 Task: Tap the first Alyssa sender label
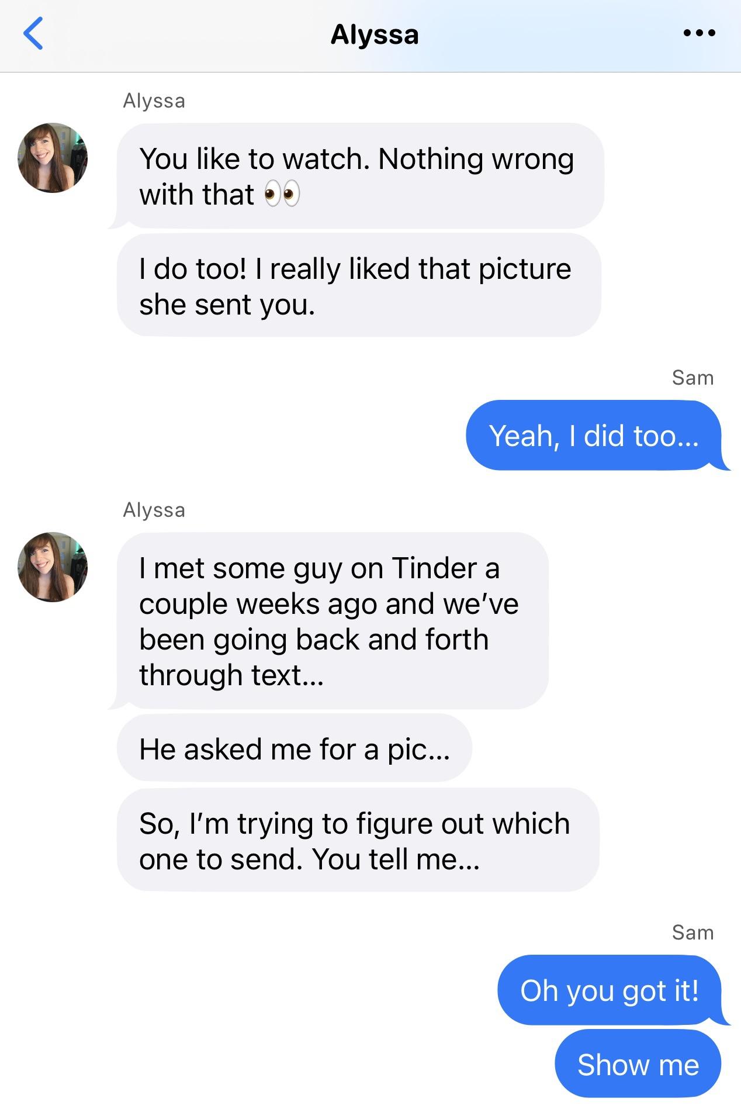(x=154, y=101)
